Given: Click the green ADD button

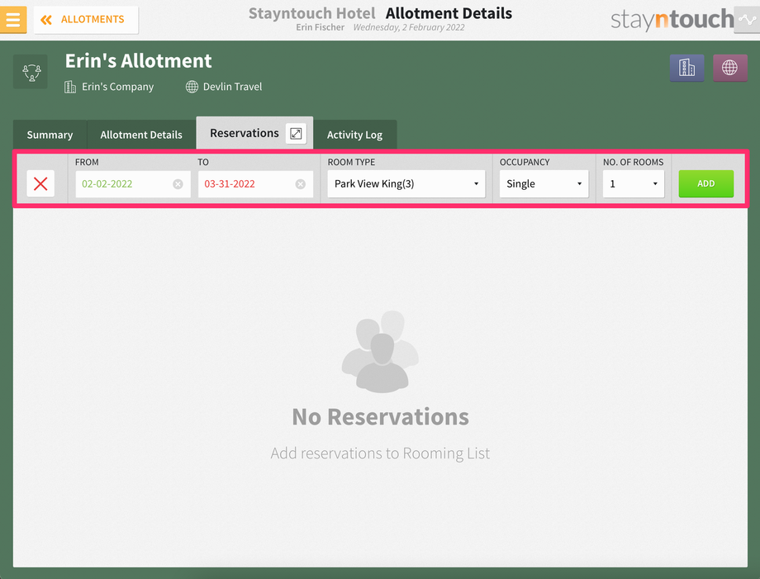Looking at the screenshot, I should (x=705, y=183).
